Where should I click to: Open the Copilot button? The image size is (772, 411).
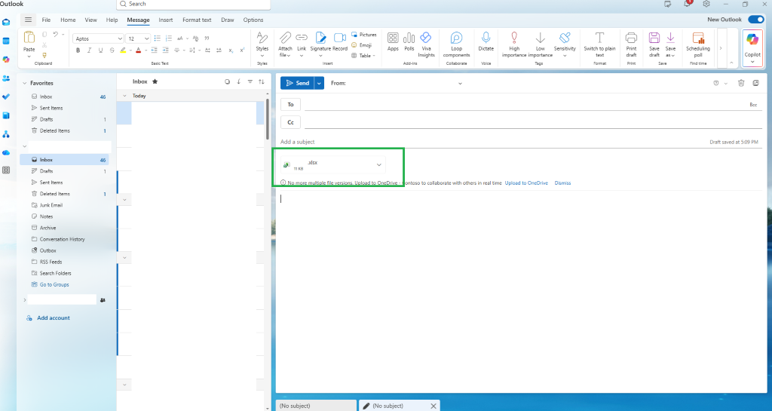752,48
